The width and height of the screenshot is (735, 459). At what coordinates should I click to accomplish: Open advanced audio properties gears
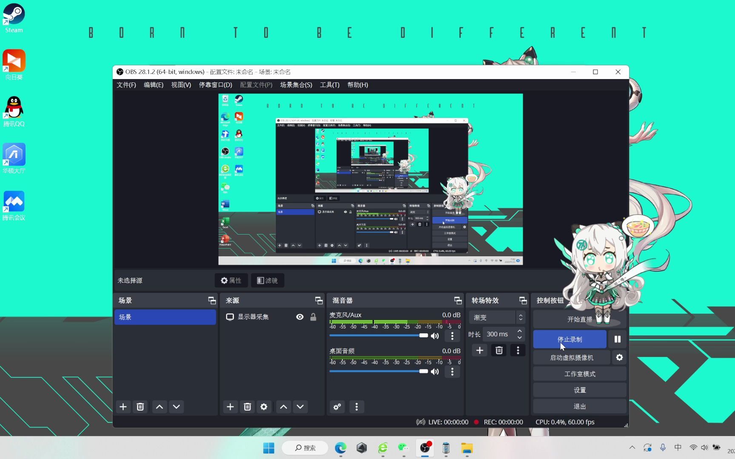[x=337, y=407]
